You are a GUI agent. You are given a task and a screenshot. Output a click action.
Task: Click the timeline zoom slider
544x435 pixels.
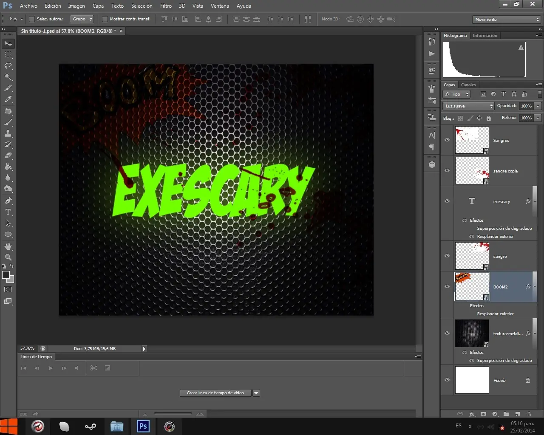(173, 413)
